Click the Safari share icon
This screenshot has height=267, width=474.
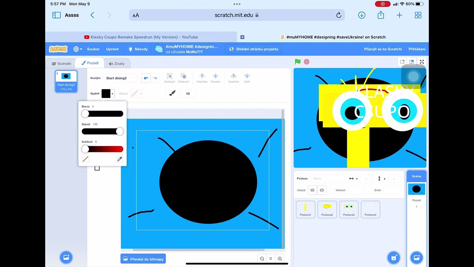pos(381,15)
